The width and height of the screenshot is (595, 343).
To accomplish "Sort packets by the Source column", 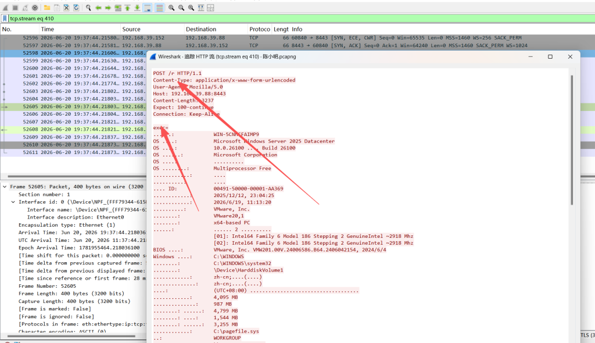I will [152, 29].
